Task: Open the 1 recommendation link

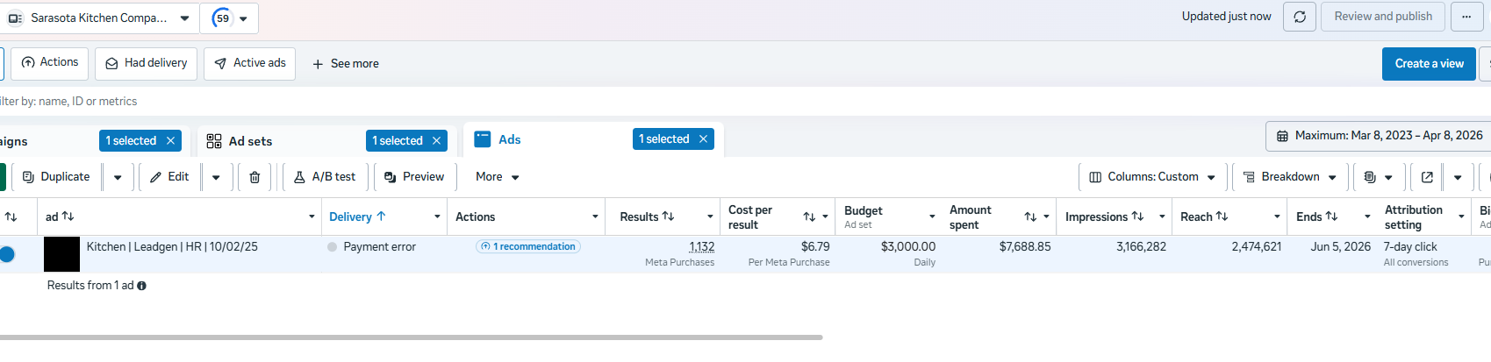Action: [528, 247]
